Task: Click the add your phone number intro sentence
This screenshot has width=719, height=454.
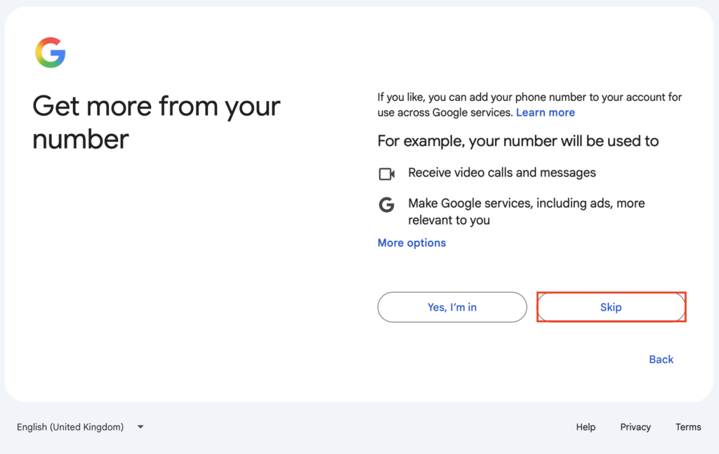Action: click(529, 105)
